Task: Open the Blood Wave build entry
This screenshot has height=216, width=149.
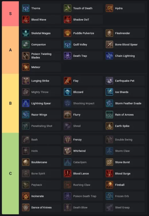Action: pyautogui.click(x=41, y=20)
